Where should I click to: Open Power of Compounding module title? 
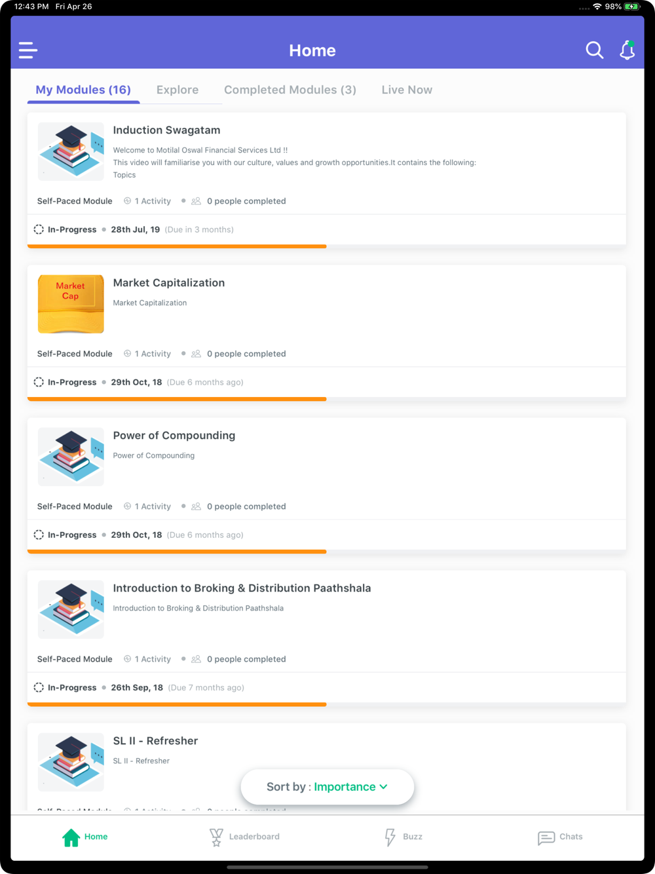point(174,435)
